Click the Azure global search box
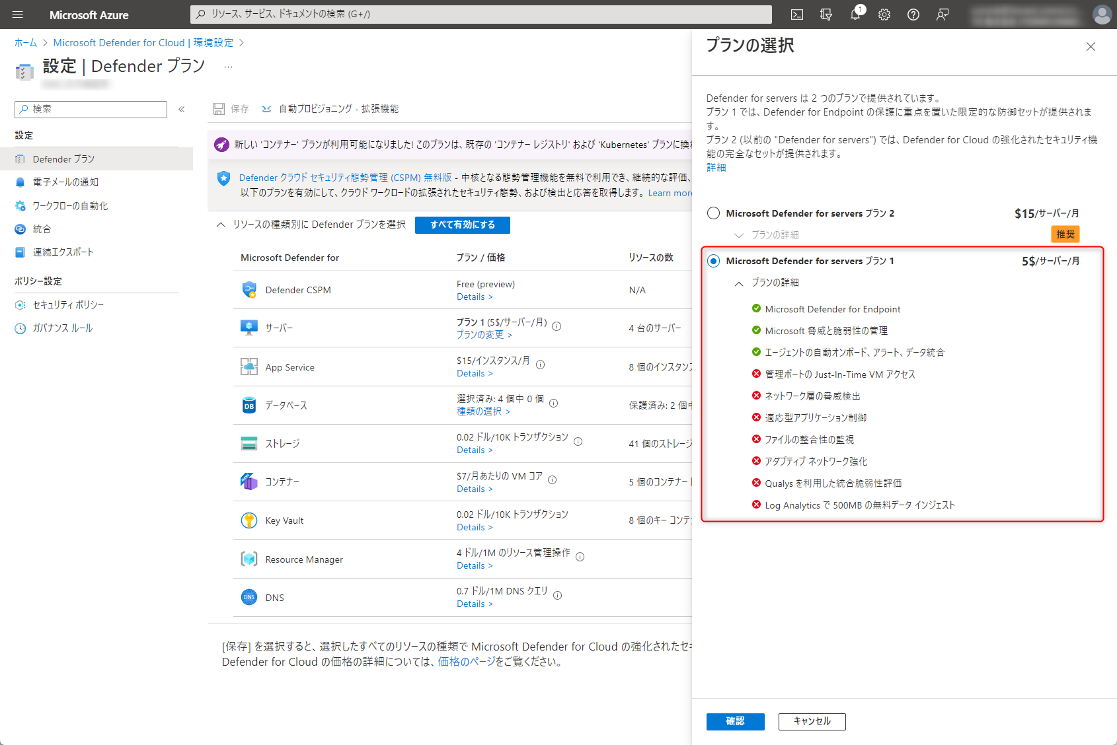The height and width of the screenshot is (745, 1117). (x=481, y=15)
